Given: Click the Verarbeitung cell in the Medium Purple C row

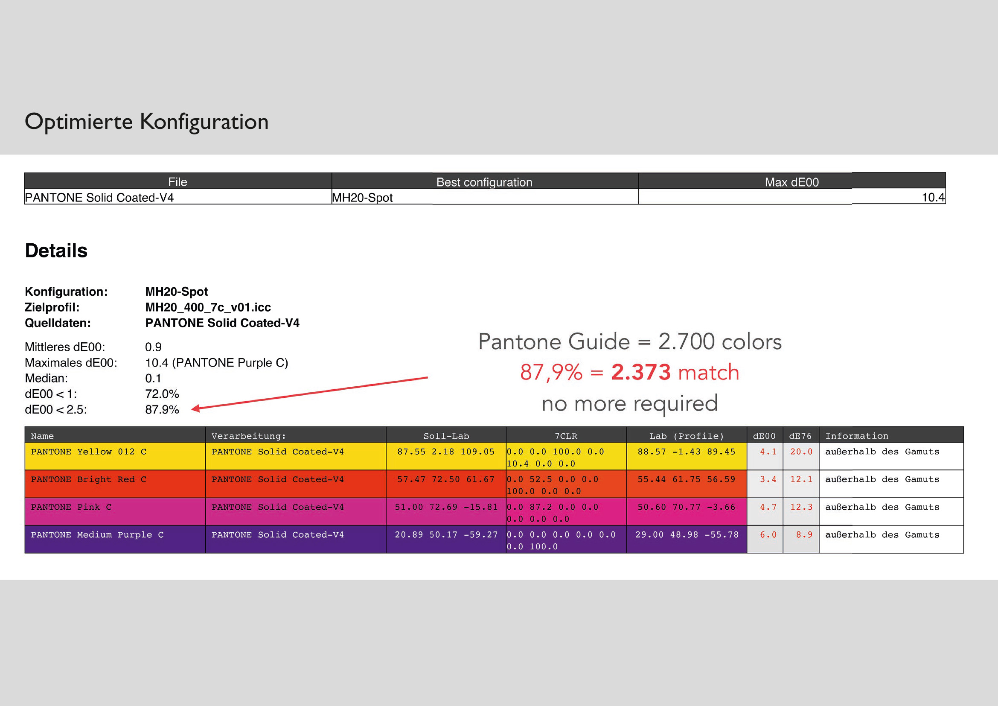Looking at the screenshot, I should pos(296,539).
